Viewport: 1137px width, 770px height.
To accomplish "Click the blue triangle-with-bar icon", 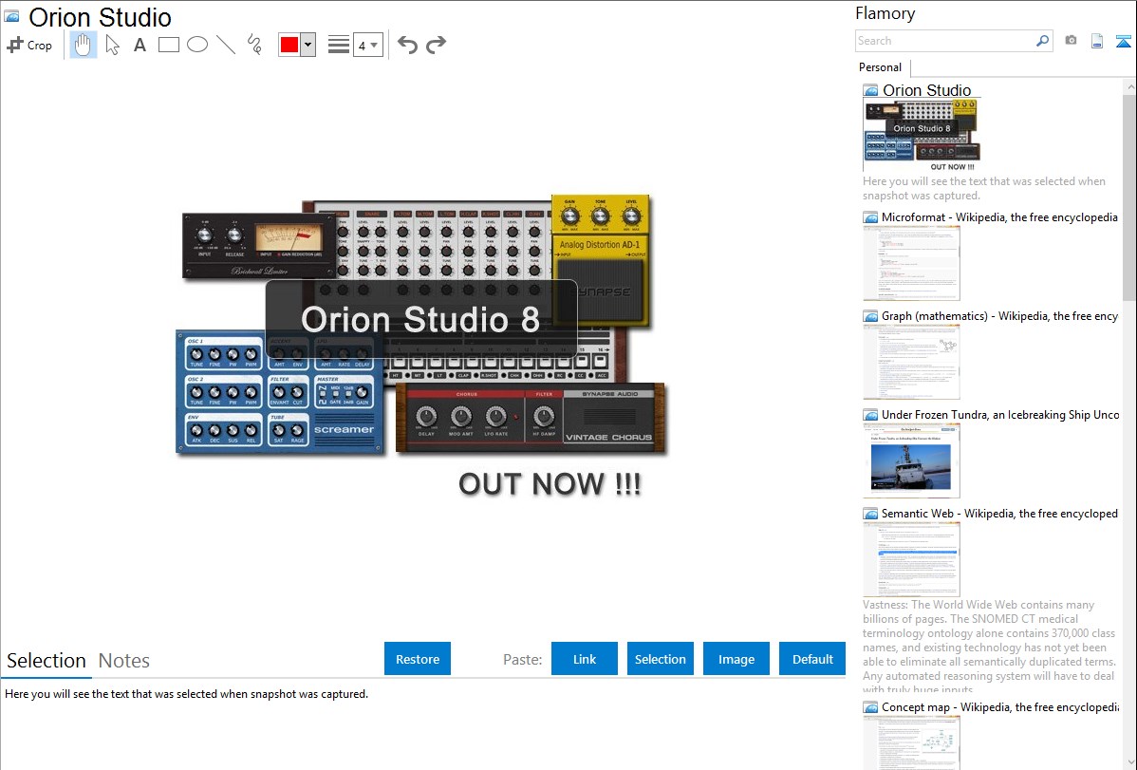I will click(x=1123, y=41).
